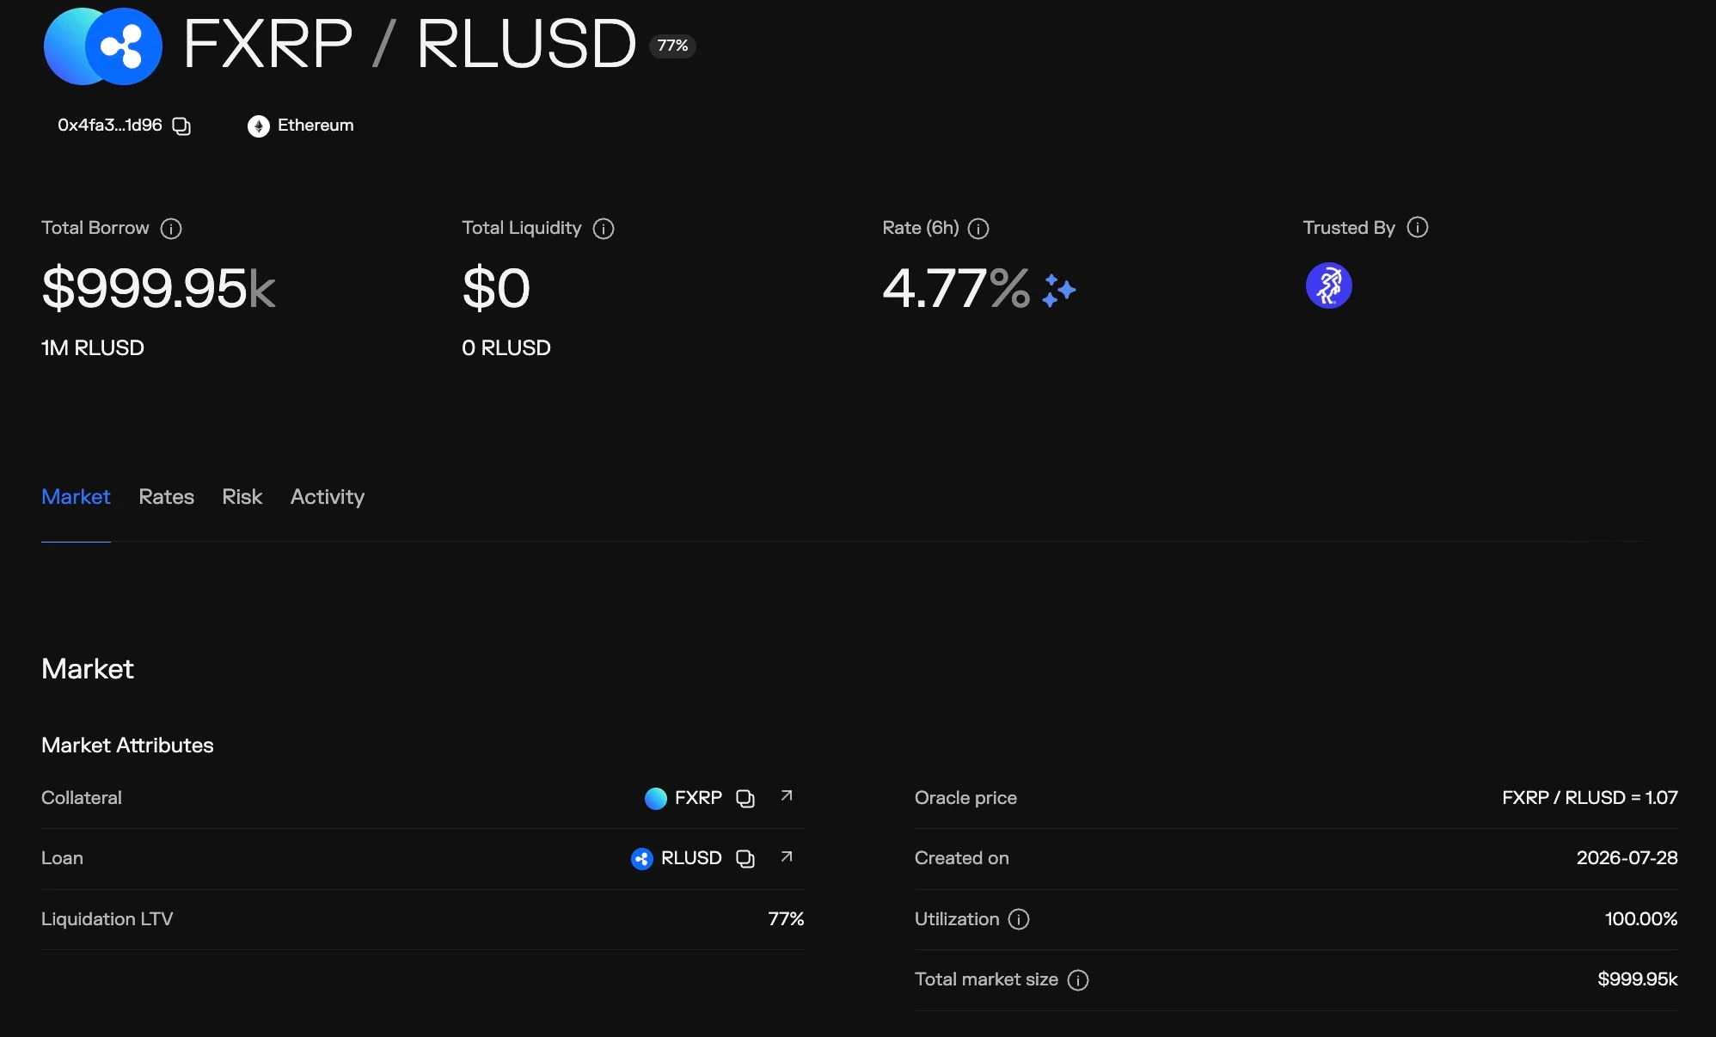Click the Liquidation LTV label

coord(107,919)
